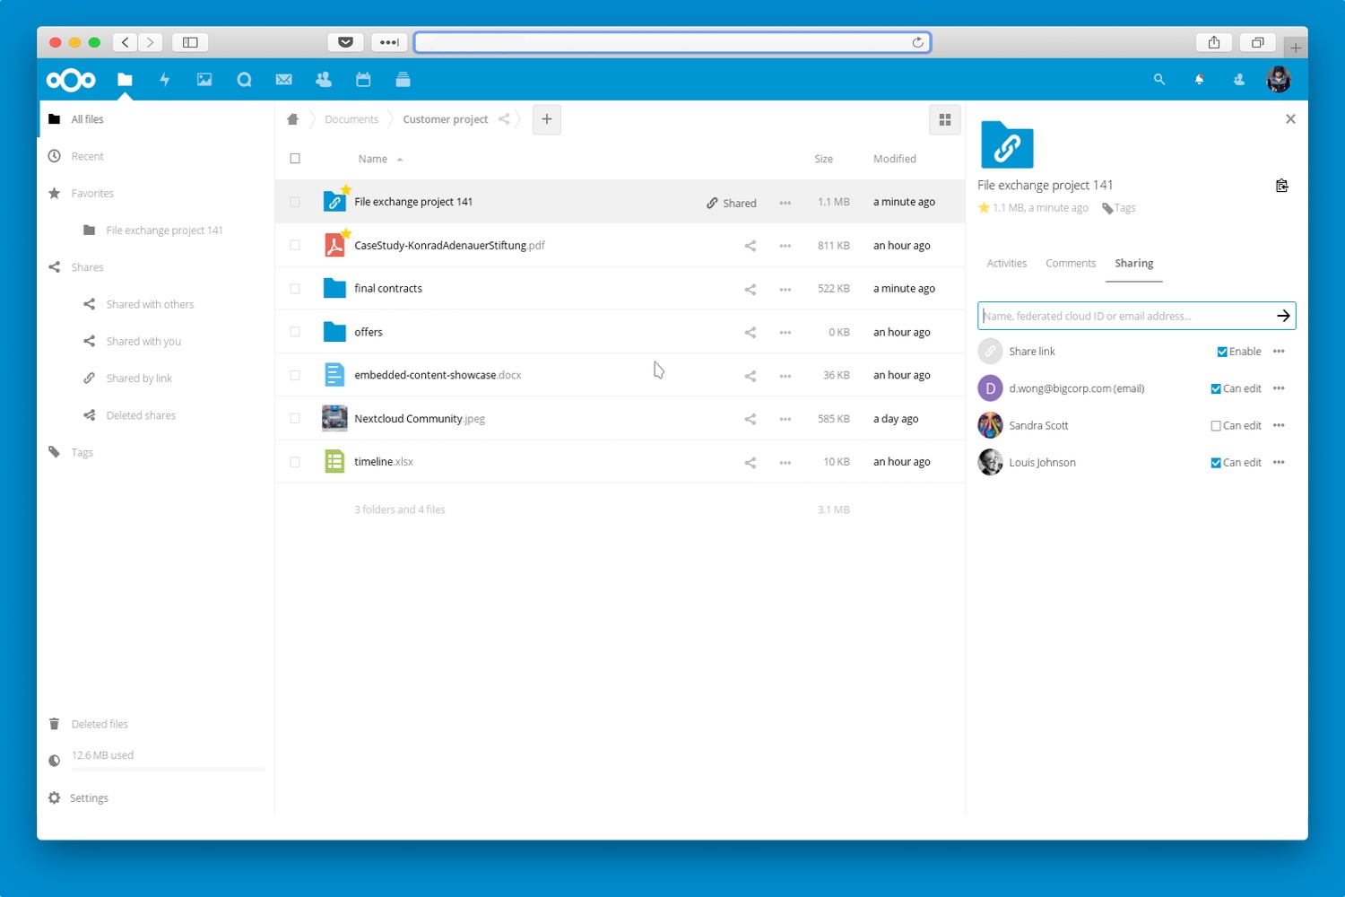Open the Talk chat icon
The width and height of the screenshot is (1345, 897).
(x=244, y=80)
